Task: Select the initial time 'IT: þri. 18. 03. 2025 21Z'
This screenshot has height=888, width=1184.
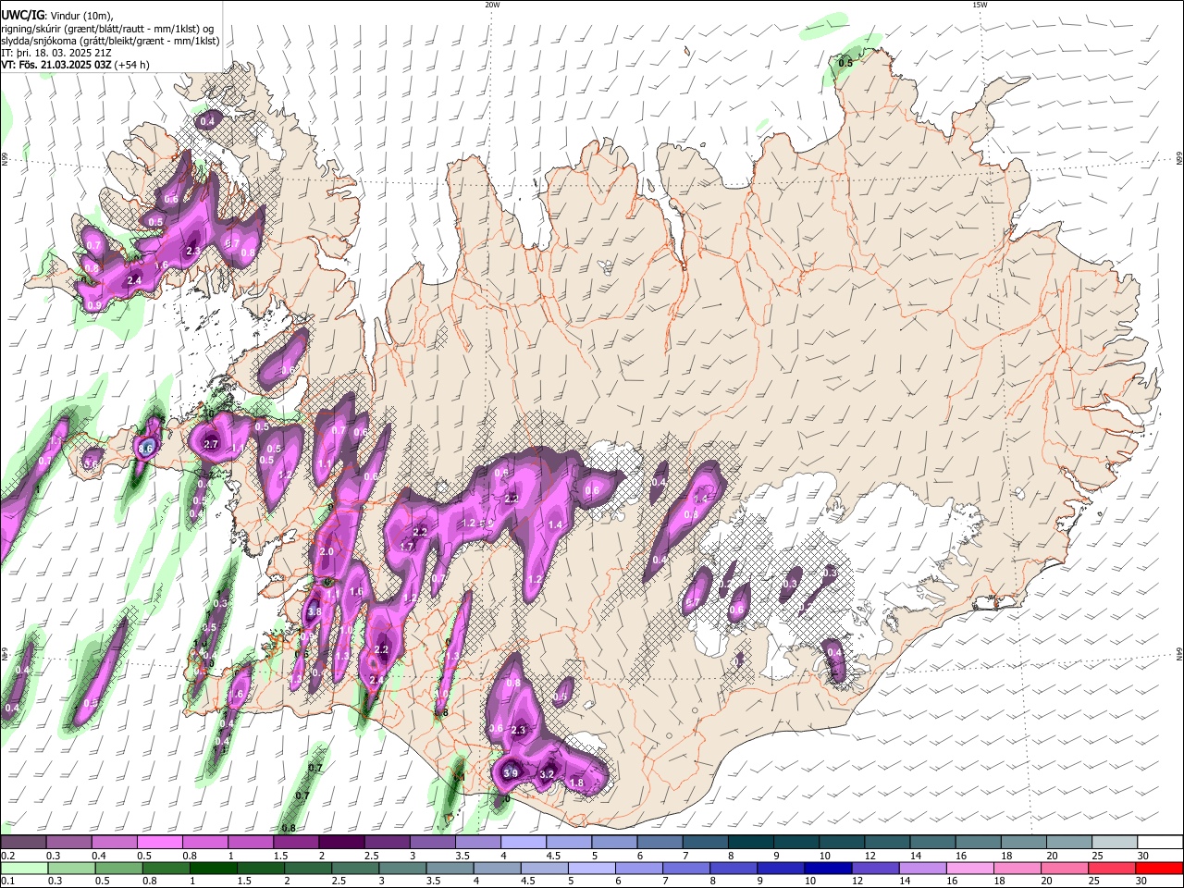Action: tap(56, 53)
